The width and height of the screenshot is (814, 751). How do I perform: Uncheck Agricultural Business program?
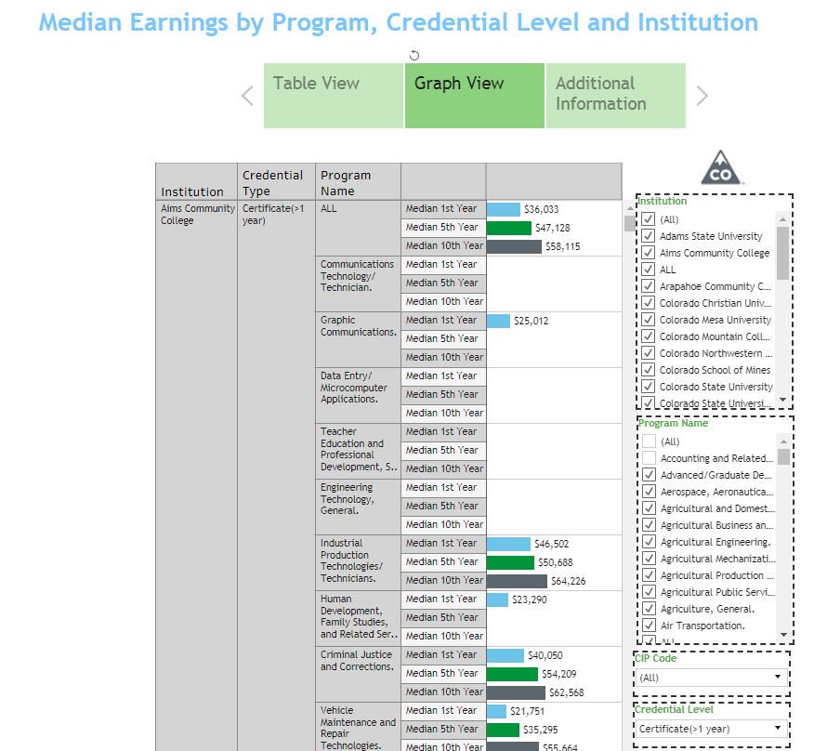[649, 525]
